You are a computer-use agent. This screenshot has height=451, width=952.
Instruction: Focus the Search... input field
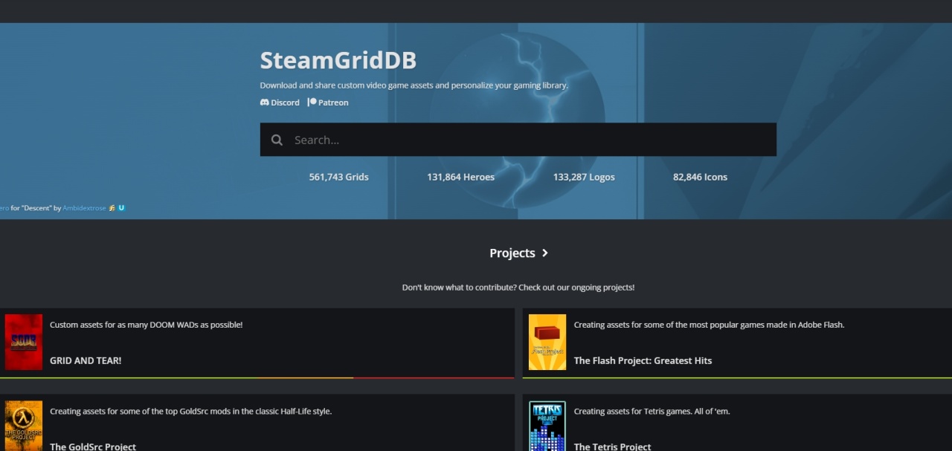click(x=518, y=140)
